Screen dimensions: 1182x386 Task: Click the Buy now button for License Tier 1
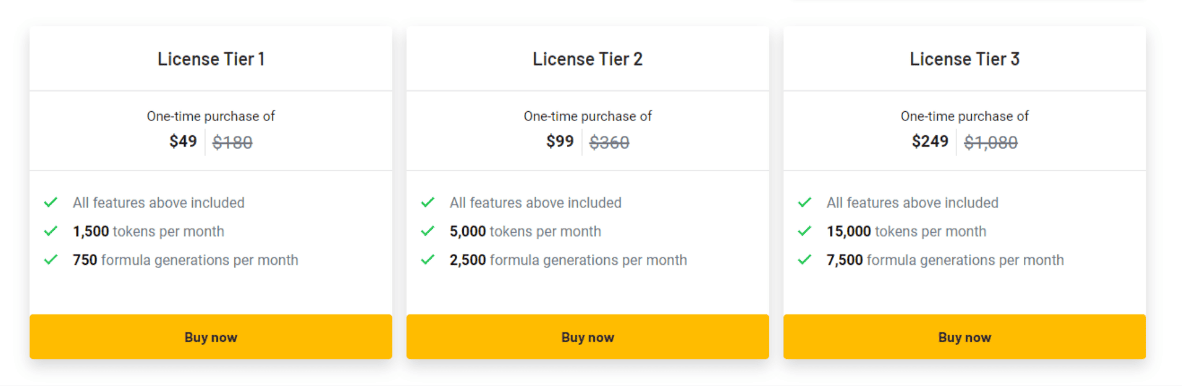click(211, 337)
